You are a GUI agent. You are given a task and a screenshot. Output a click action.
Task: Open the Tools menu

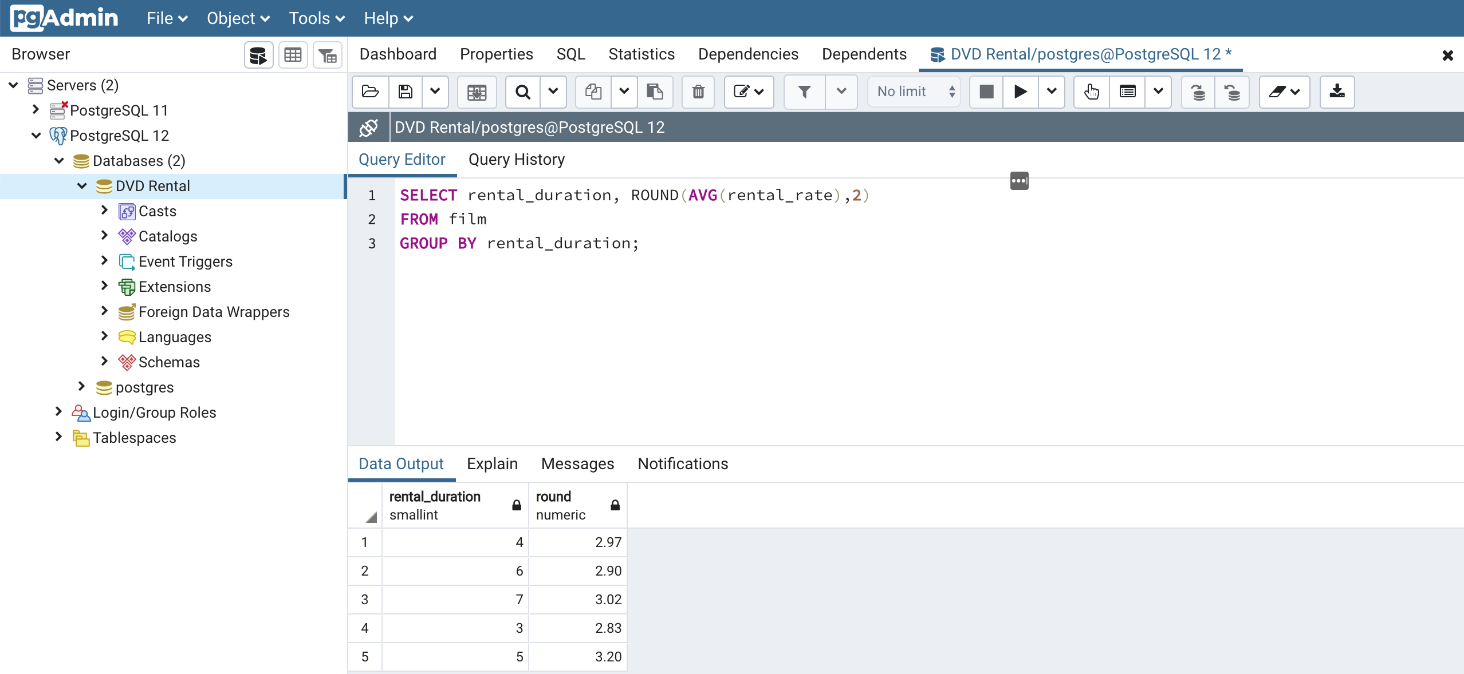(x=312, y=18)
